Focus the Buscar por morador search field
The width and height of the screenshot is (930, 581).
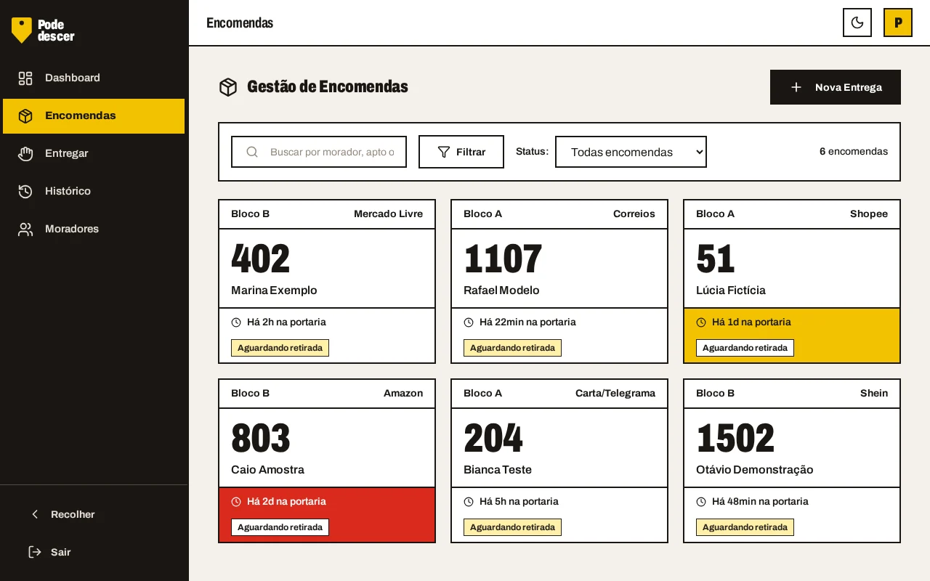[319, 152]
